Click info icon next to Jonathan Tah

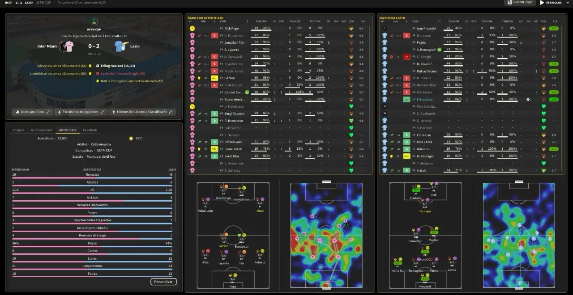click(221, 42)
